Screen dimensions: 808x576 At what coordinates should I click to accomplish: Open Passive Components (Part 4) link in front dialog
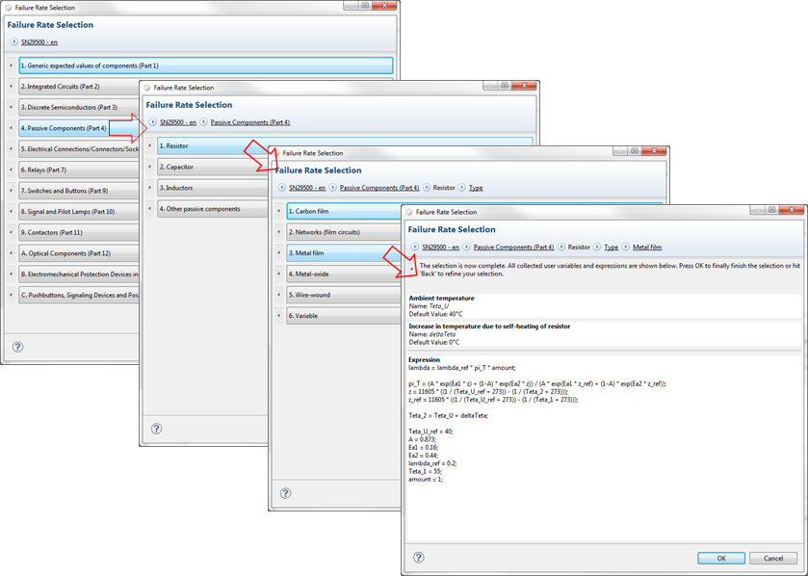[513, 248]
